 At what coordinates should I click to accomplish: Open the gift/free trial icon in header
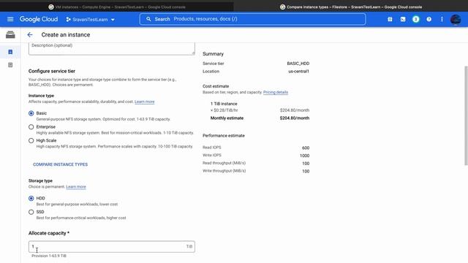tap(390, 19)
